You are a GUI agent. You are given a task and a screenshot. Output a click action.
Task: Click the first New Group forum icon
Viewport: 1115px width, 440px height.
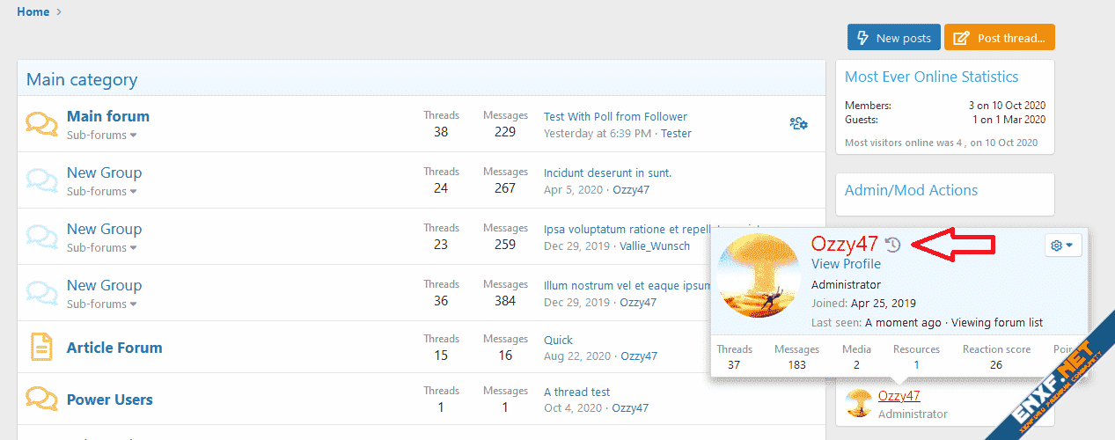tap(41, 180)
